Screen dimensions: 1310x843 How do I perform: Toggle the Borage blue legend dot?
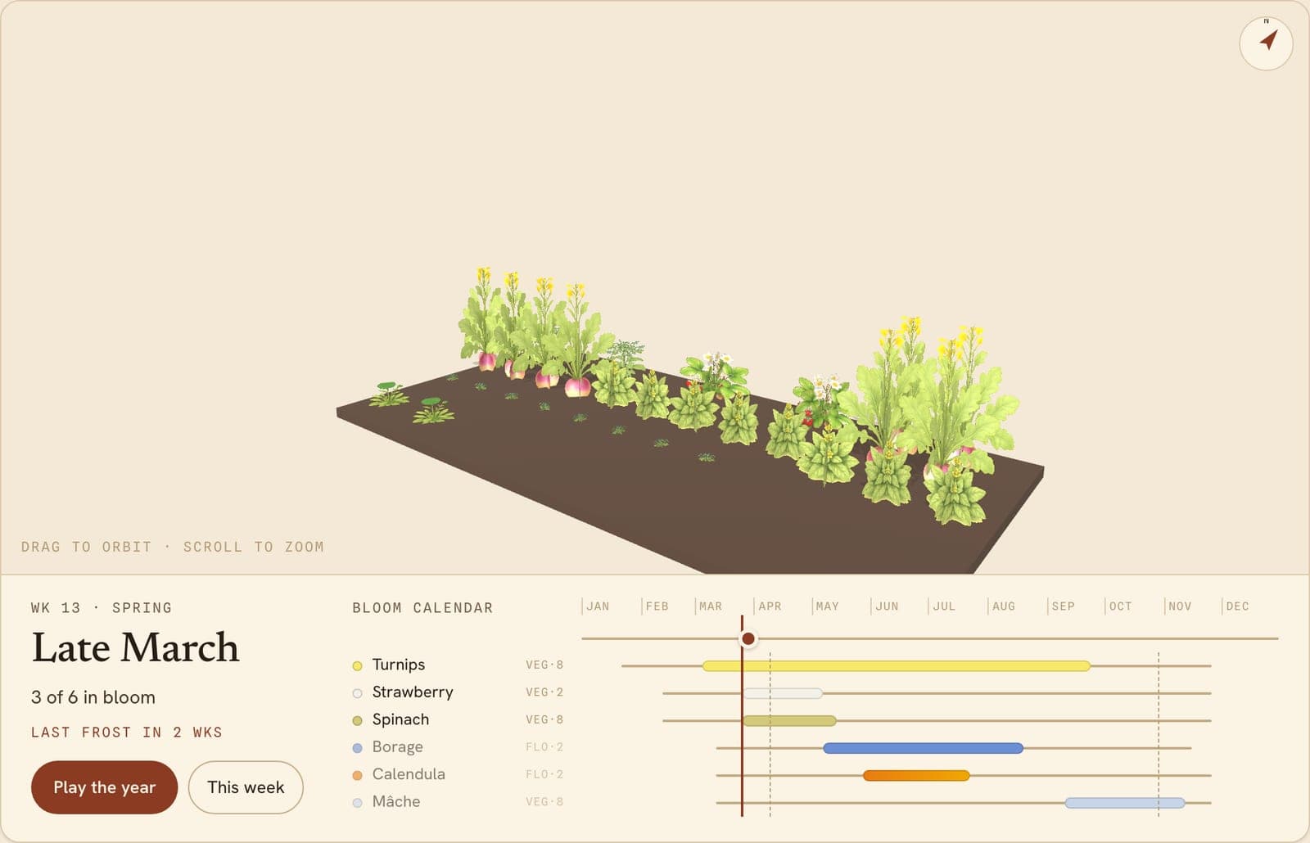coord(357,747)
